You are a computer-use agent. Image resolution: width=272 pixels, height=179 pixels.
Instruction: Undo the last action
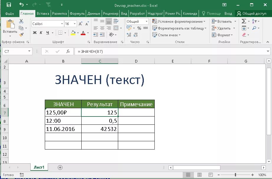(x=22, y=4)
